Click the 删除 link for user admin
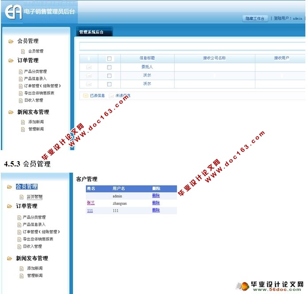308x294 pixels. [x=156, y=196]
